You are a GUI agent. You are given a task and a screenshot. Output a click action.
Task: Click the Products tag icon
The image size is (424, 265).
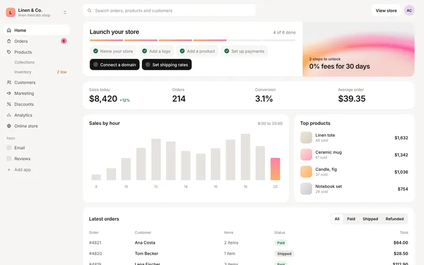pyautogui.click(x=9, y=52)
